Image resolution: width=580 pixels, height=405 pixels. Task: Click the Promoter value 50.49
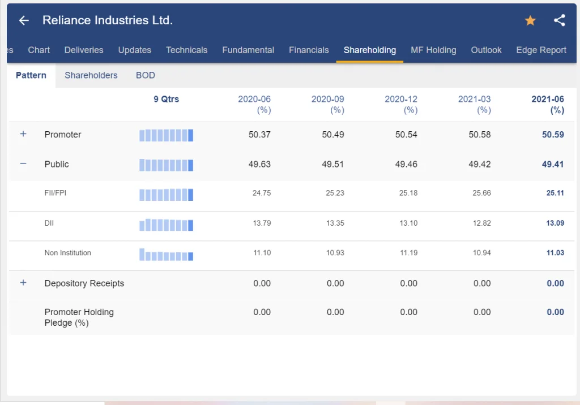pos(333,135)
